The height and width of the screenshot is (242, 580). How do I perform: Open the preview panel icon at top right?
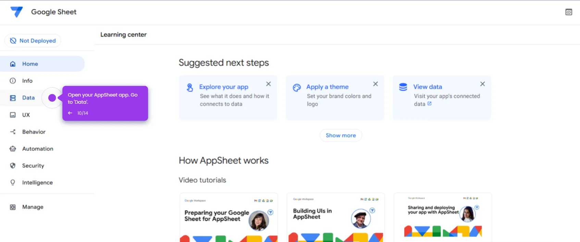(569, 12)
